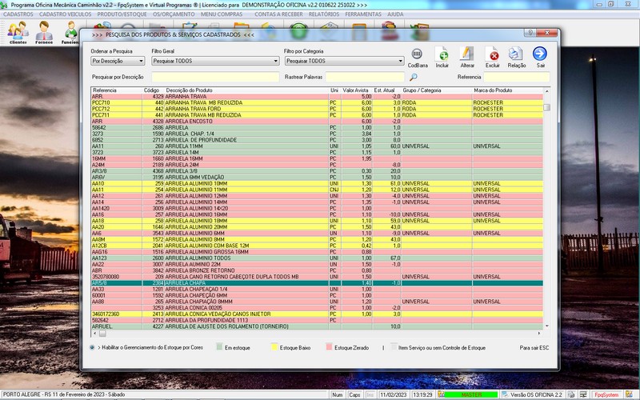Expand the Filtro por Categoria dropdown
Screen dimensions: 640x400
pos(398,61)
